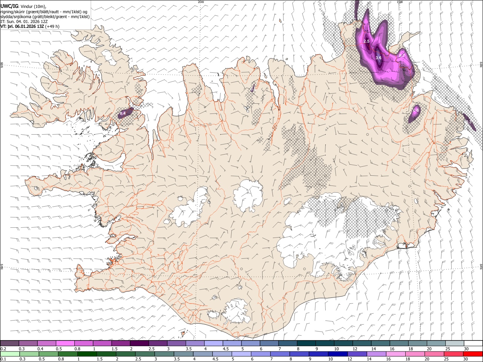The image size is (483, 362).
Task: Select the dark navy blue 10 swatch in the rain legend
Action: pyautogui.click(x=338, y=354)
